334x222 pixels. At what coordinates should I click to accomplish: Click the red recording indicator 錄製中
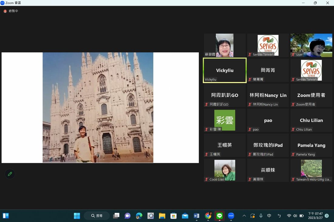coord(11,11)
